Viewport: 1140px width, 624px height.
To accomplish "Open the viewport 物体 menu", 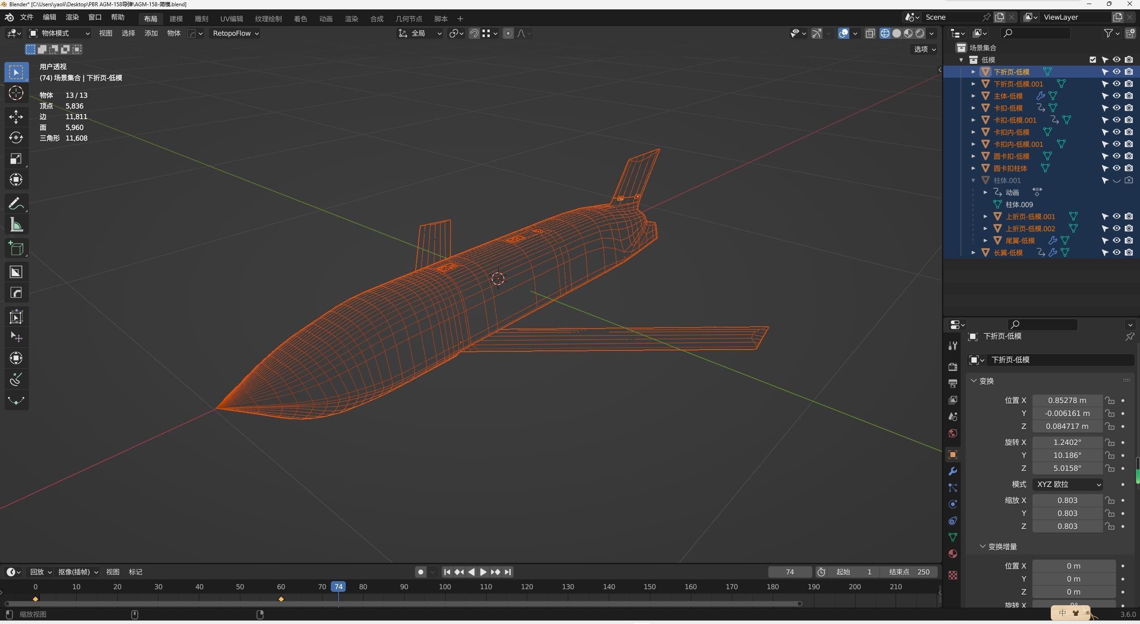I will tap(174, 33).
